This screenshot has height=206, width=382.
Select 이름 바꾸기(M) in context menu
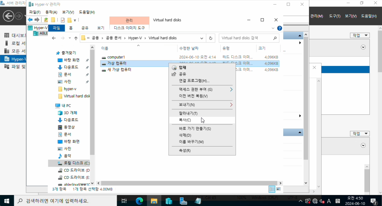[x=191, y=142]
